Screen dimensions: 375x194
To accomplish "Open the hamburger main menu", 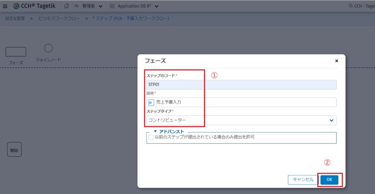I will pos(5,6).
